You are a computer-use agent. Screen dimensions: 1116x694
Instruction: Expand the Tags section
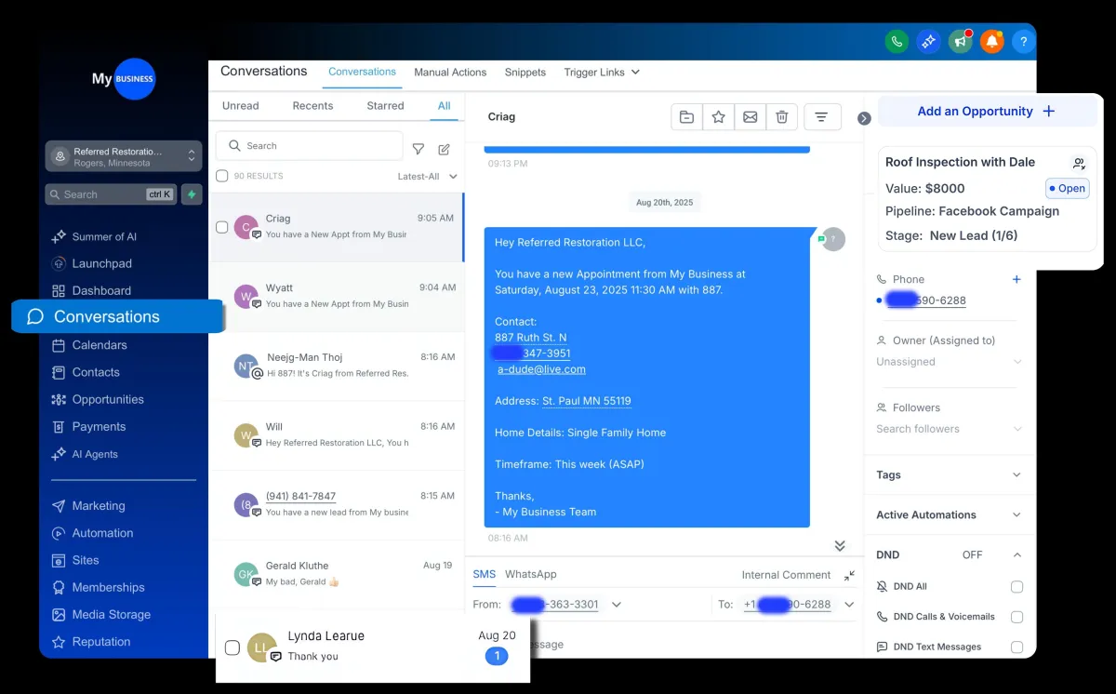949,474
